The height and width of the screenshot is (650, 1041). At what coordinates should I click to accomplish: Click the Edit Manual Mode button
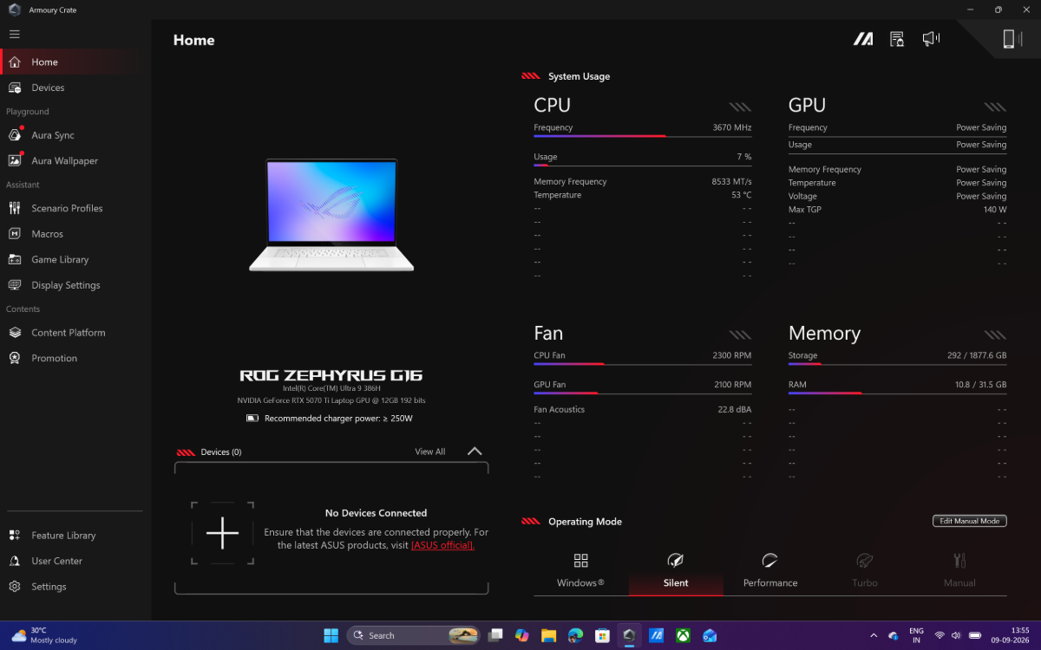coord(970,521)
